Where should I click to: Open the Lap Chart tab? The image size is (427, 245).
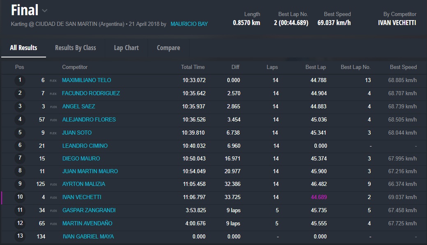pos(126,48)
